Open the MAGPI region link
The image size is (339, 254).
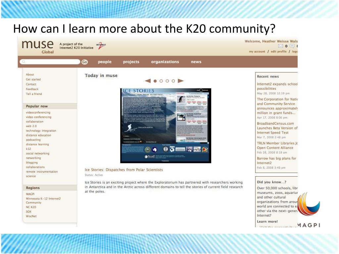click(x=30, y=194)
